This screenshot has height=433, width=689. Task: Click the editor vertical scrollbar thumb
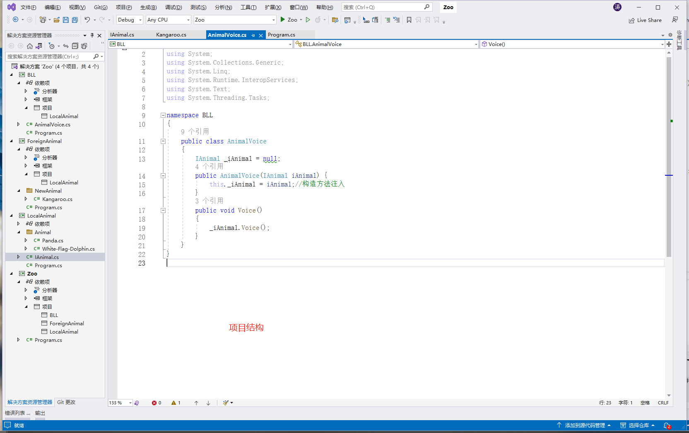click(x=669, y=157)
